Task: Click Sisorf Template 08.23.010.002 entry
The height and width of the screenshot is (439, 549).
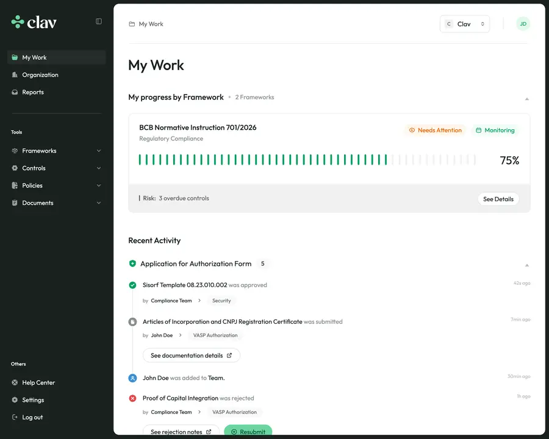Action: (204, 285)
